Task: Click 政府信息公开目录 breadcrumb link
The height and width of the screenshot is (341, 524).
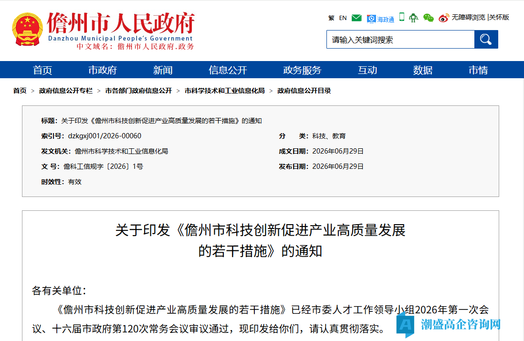Action: pyautogui.click(x=304, y=91)
